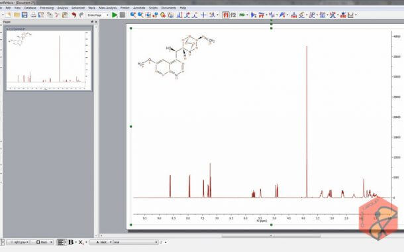Select the crosshair cursor tool

coord(203,15)
